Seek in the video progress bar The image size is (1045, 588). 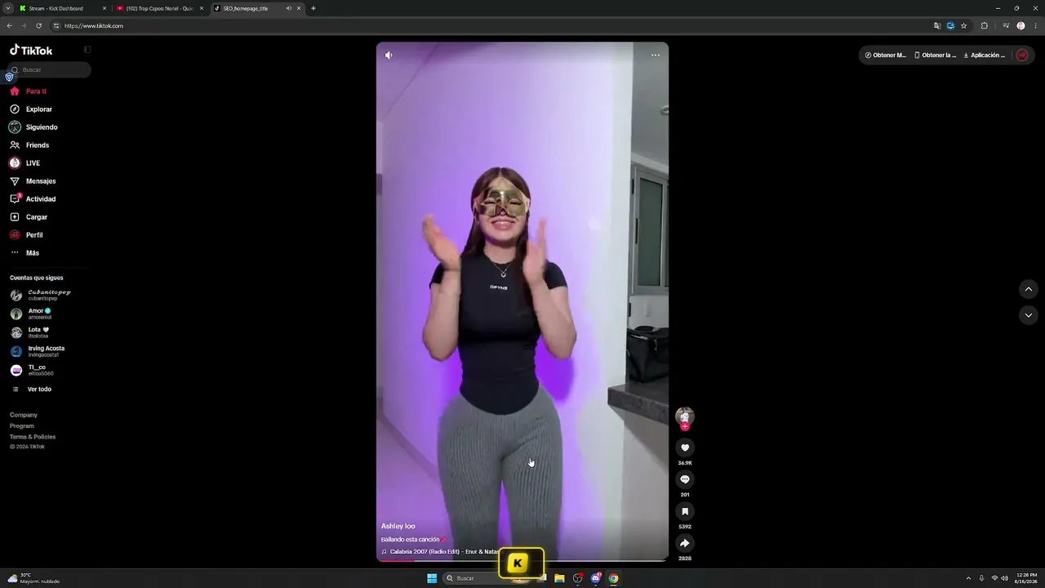tap(522, 561)
